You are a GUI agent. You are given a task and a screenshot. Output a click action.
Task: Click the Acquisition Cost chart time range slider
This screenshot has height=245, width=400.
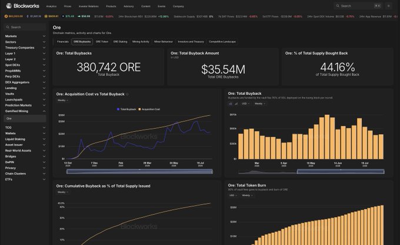[x=139, y=172]
